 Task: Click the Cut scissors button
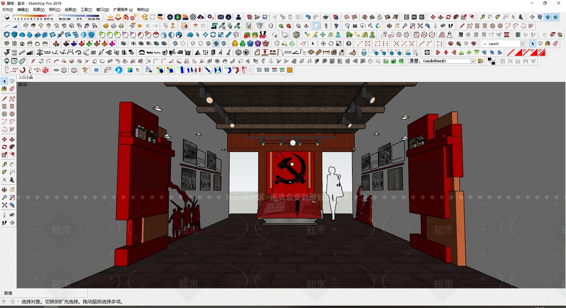click(x=275, y=17)
